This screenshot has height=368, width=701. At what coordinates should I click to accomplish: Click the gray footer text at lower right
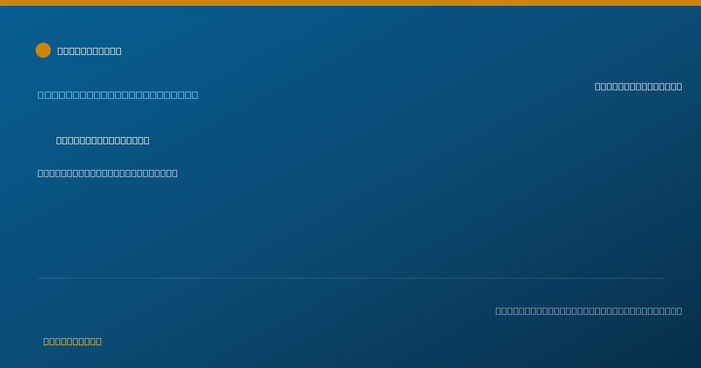(x=589, y=311)
